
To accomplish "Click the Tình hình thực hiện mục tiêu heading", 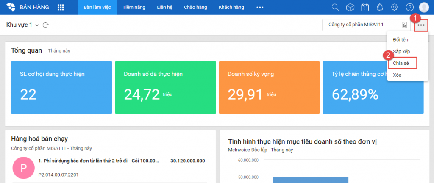I will click(x=302, y=142).
